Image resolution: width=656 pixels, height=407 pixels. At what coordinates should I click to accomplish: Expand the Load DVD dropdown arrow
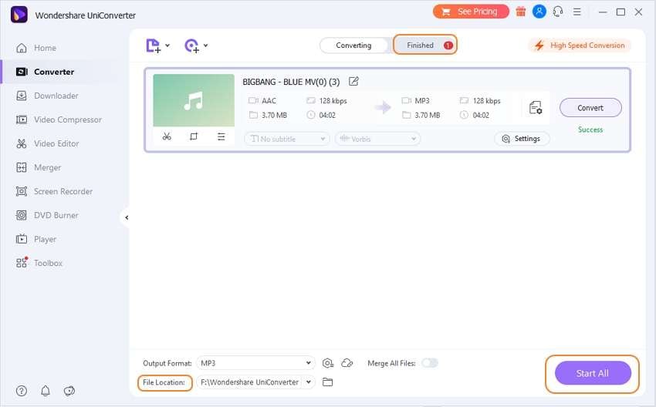(205, 45)
